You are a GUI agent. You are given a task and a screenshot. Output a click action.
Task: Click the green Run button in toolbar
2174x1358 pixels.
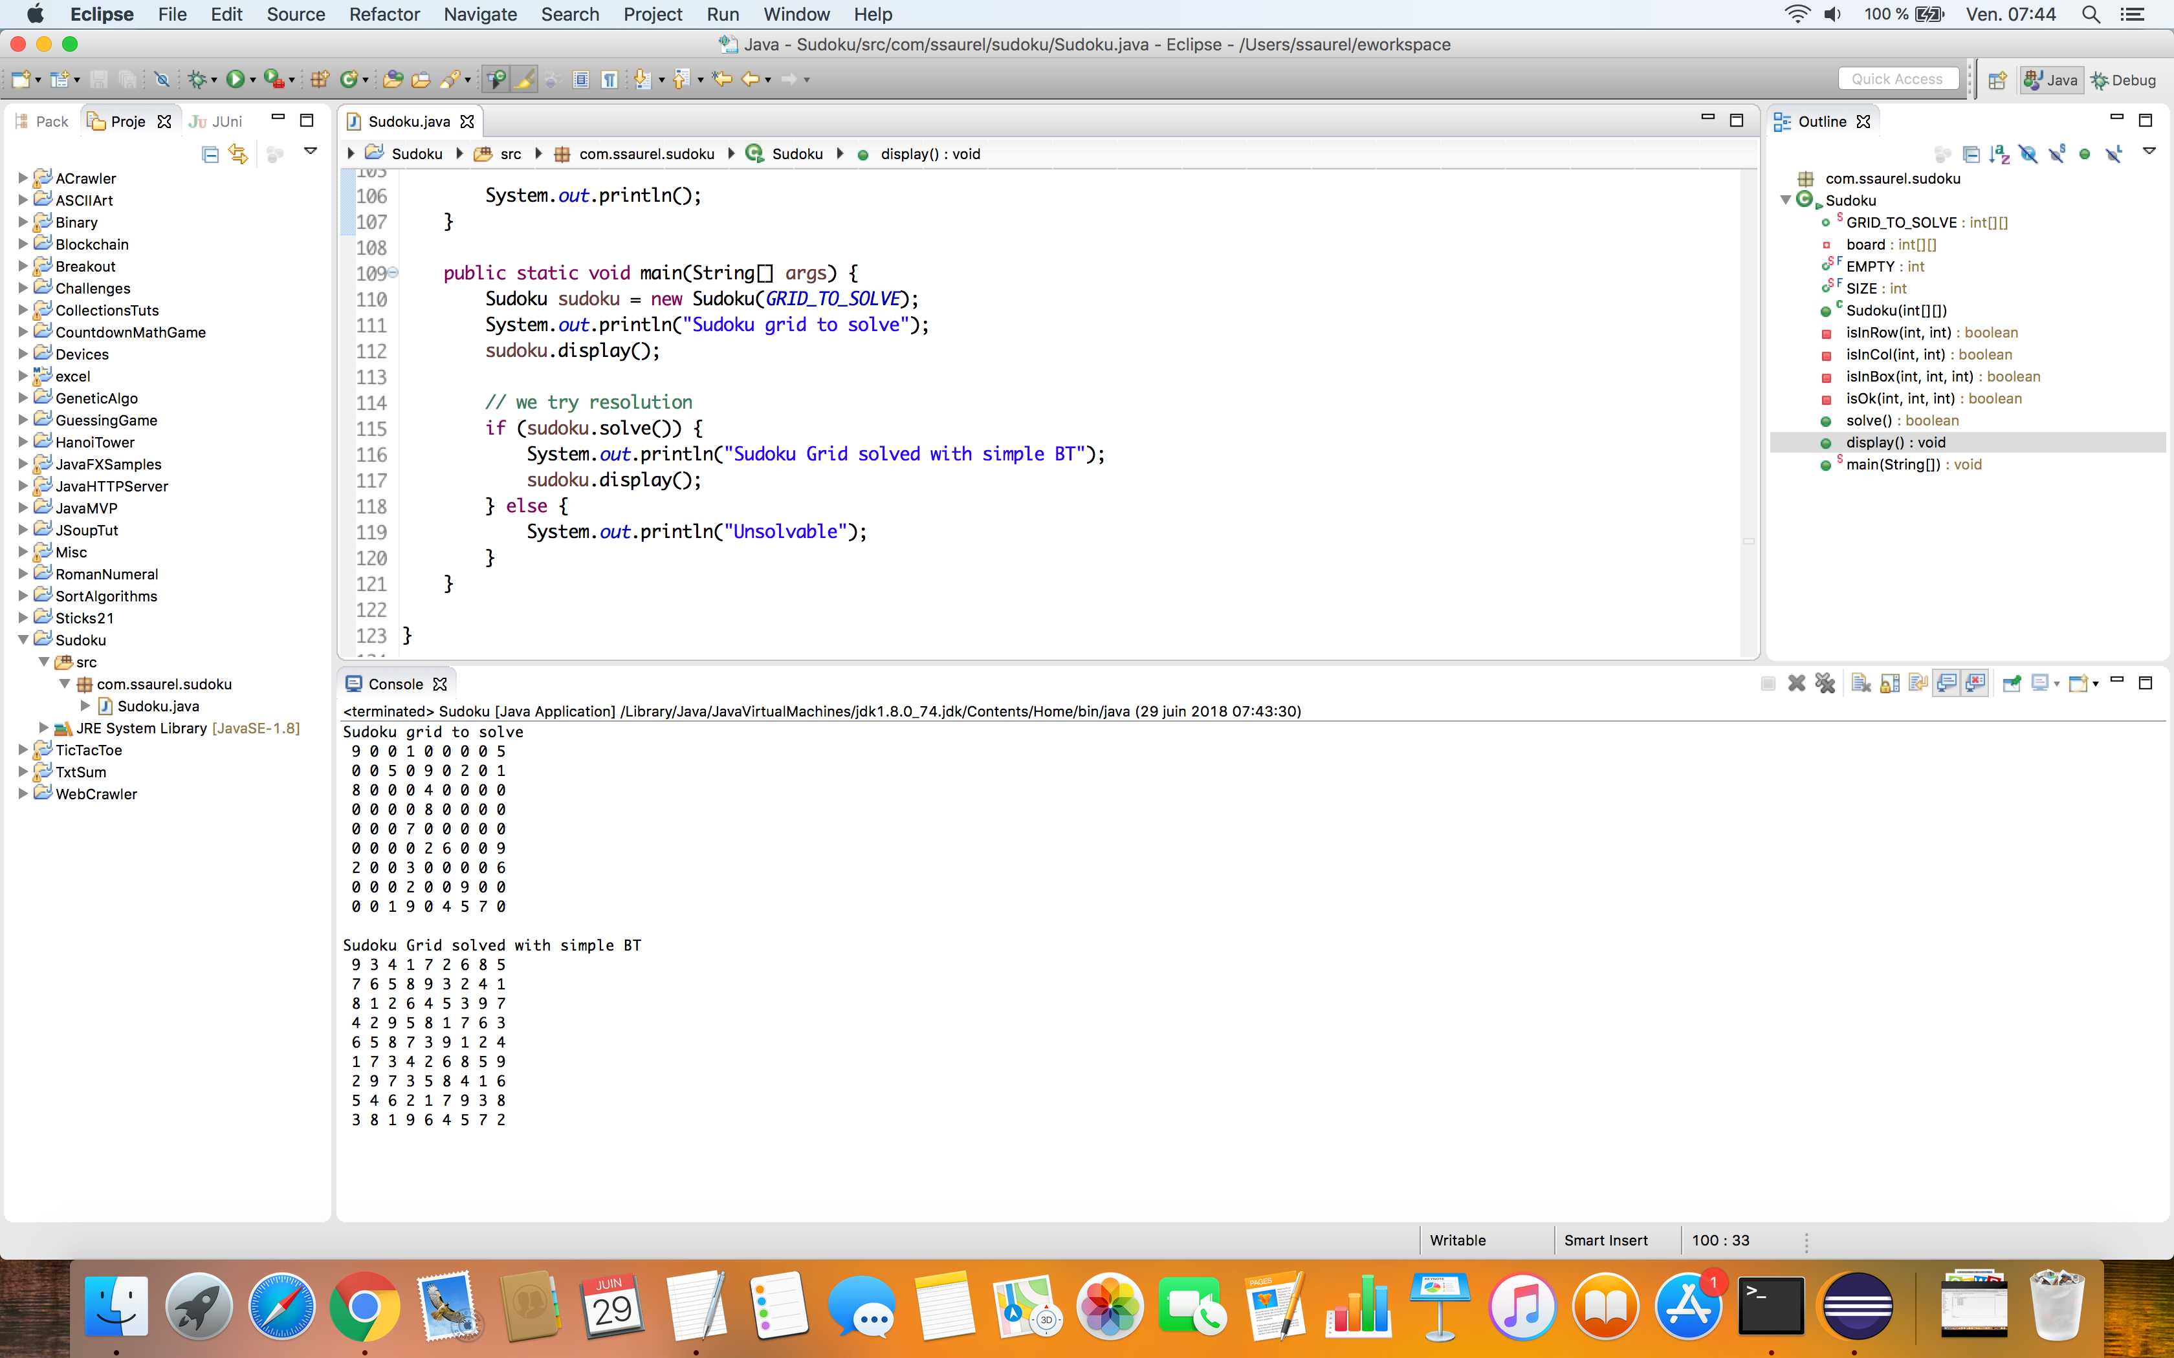click(236, 80)
